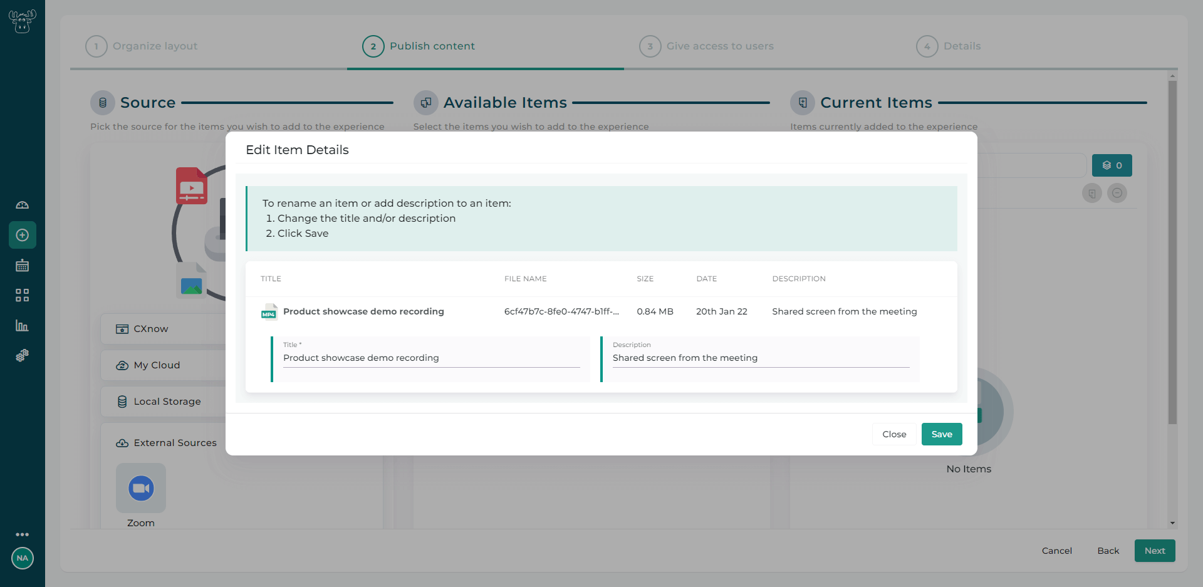Select the plus circle create icon in the sidebar
The width and height of the screenshot is (1203, 587).
[23, 235]
